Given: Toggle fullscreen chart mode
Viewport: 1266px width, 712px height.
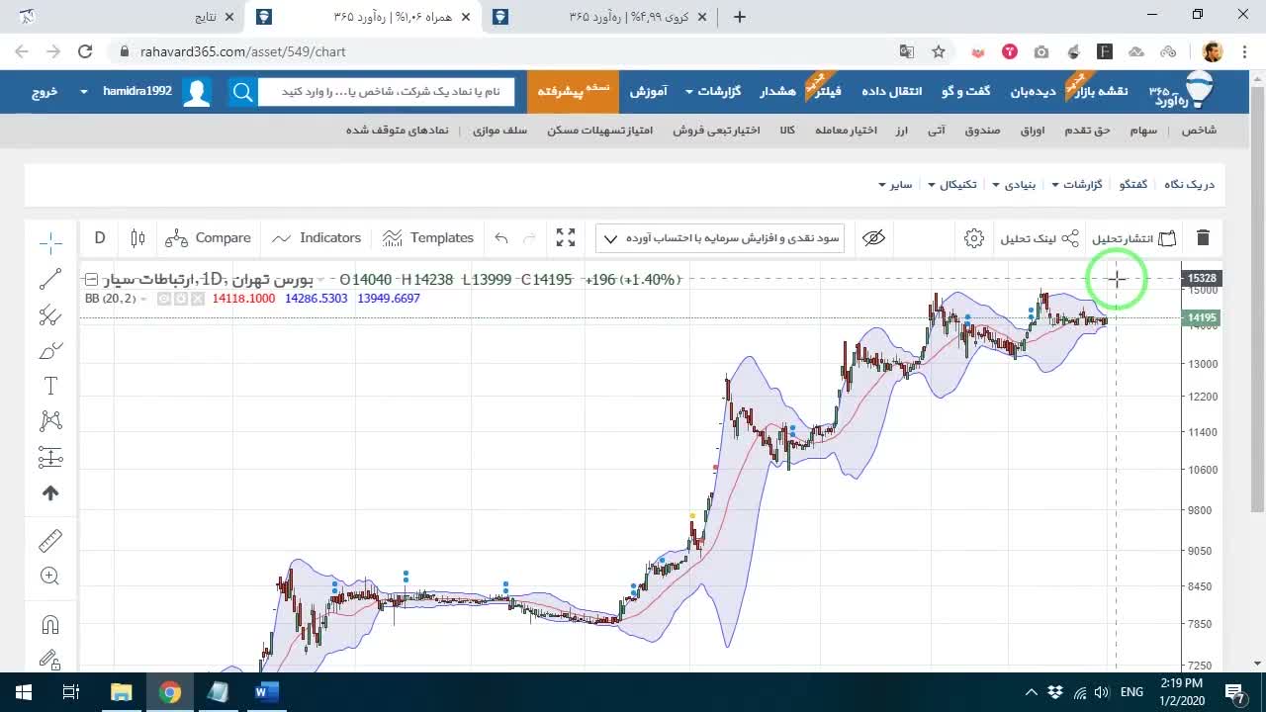Looking at the screenshot, I should 566,238.
